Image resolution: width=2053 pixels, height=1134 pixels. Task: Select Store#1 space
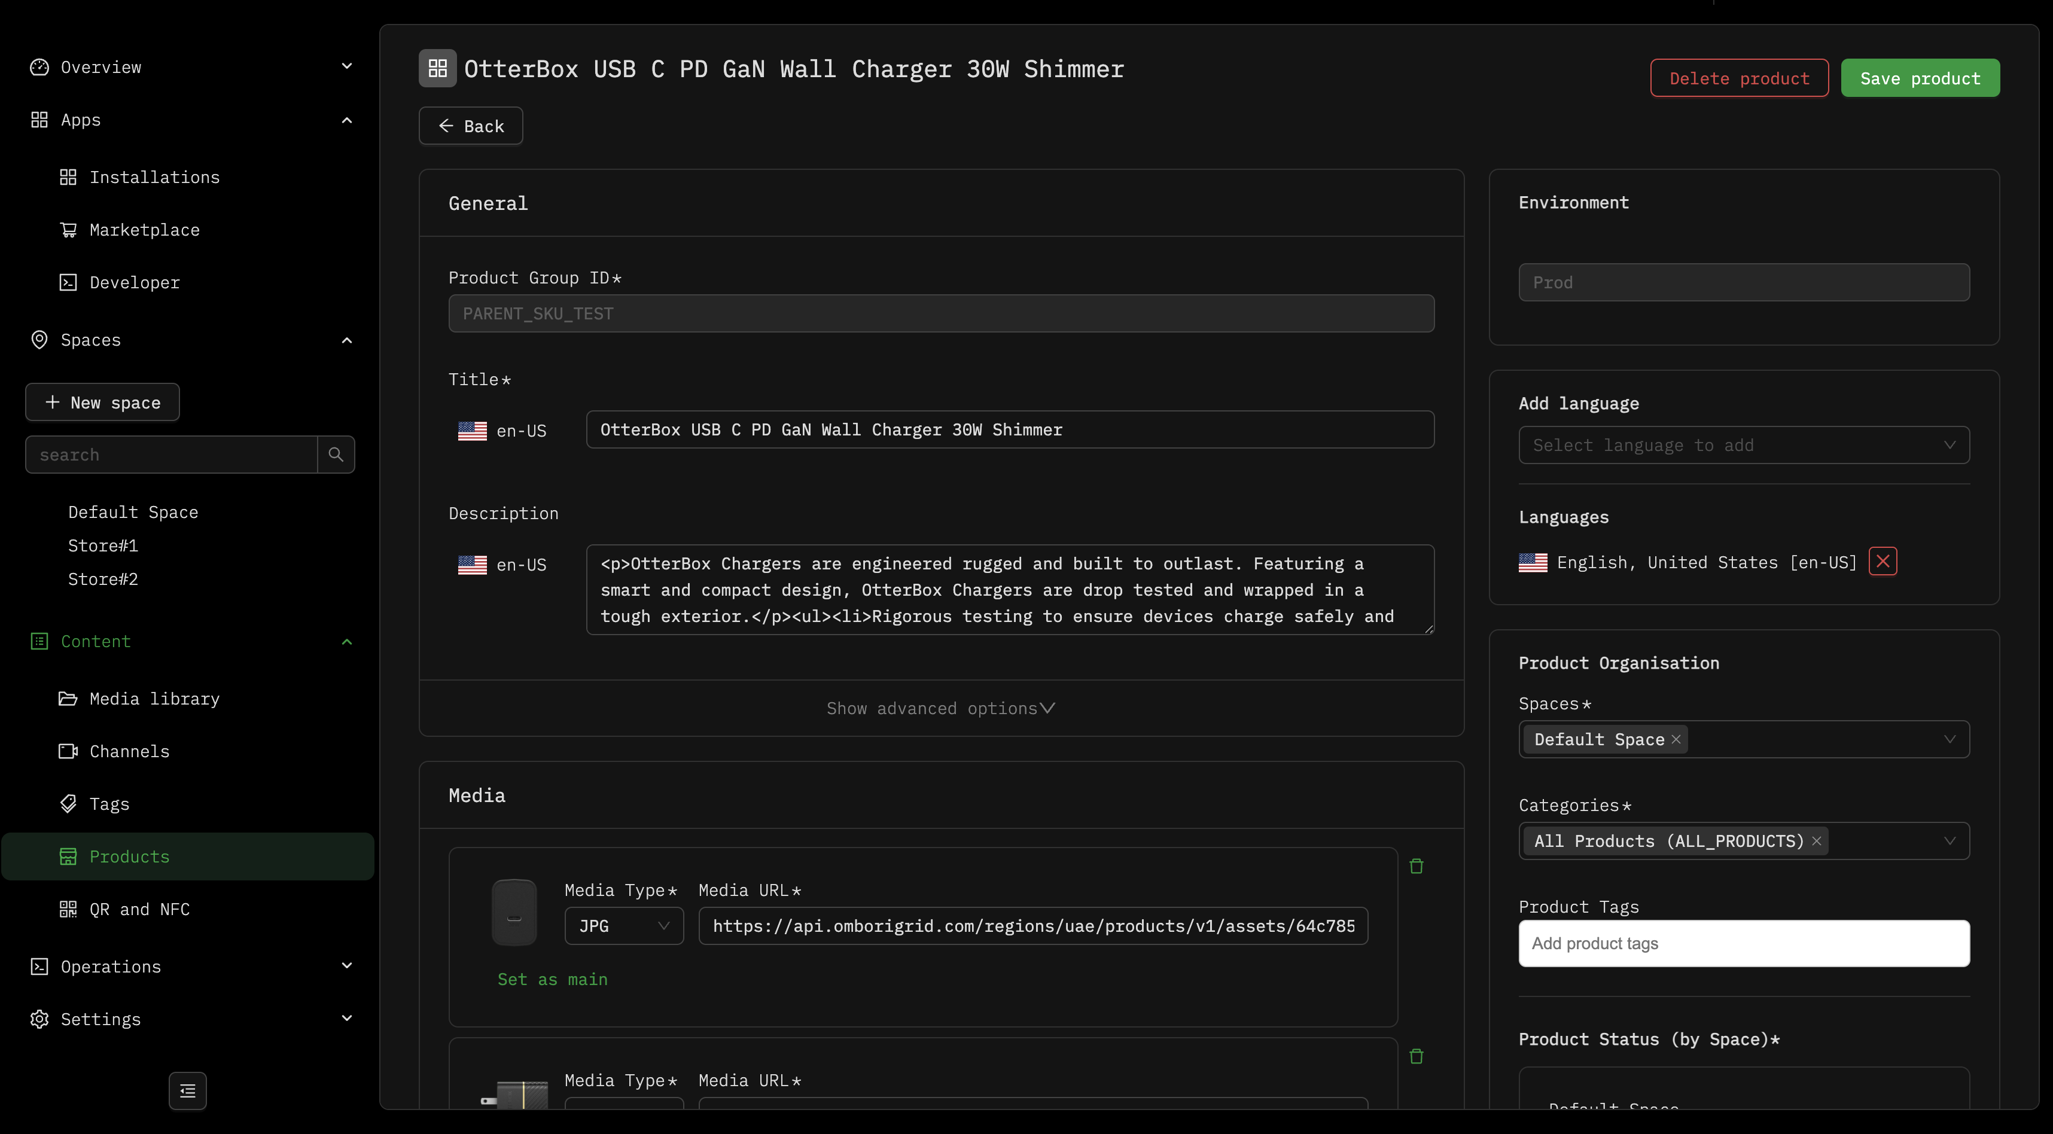[103, 545]
